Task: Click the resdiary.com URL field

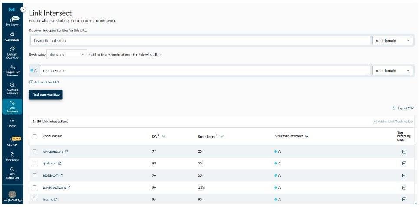Action: 205,71
